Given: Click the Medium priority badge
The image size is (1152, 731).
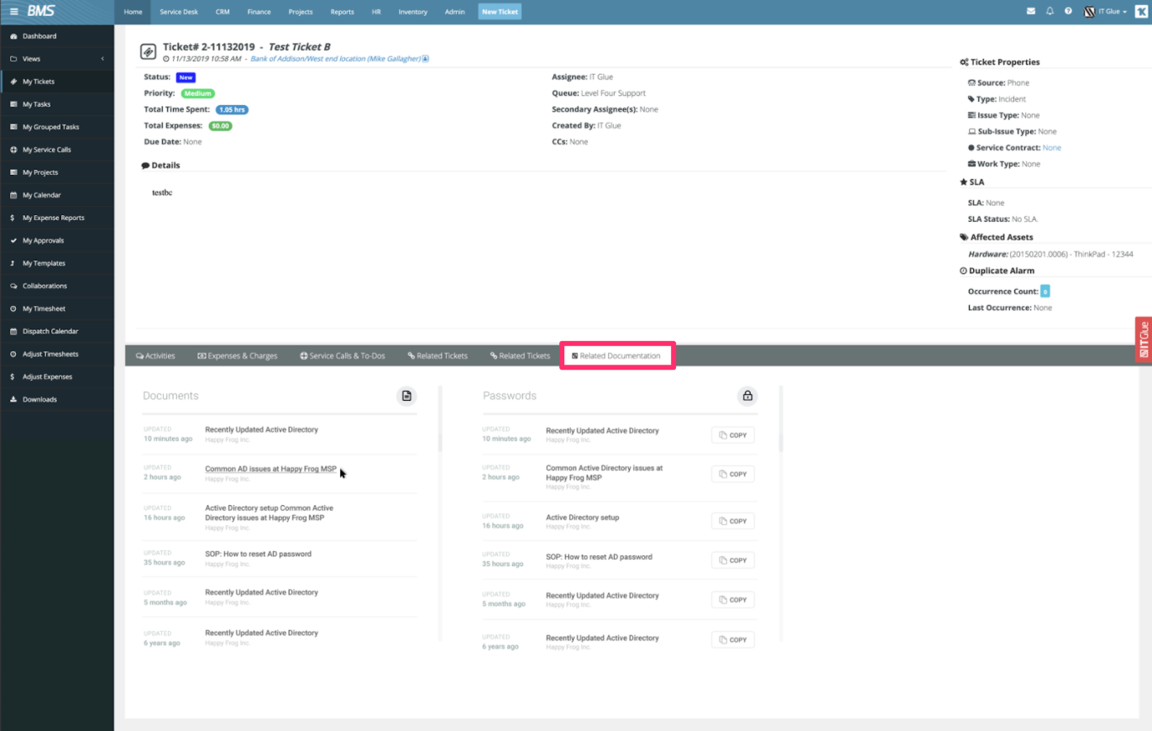Looking at the screenshot, I should click(197, 93).
